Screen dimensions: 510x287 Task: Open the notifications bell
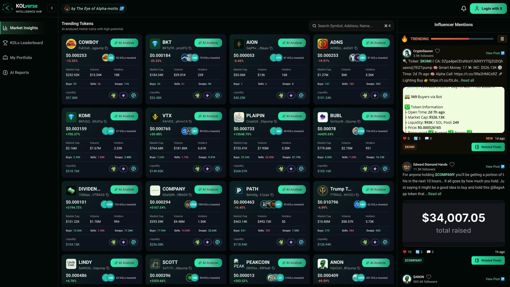[x=464, y=9]
